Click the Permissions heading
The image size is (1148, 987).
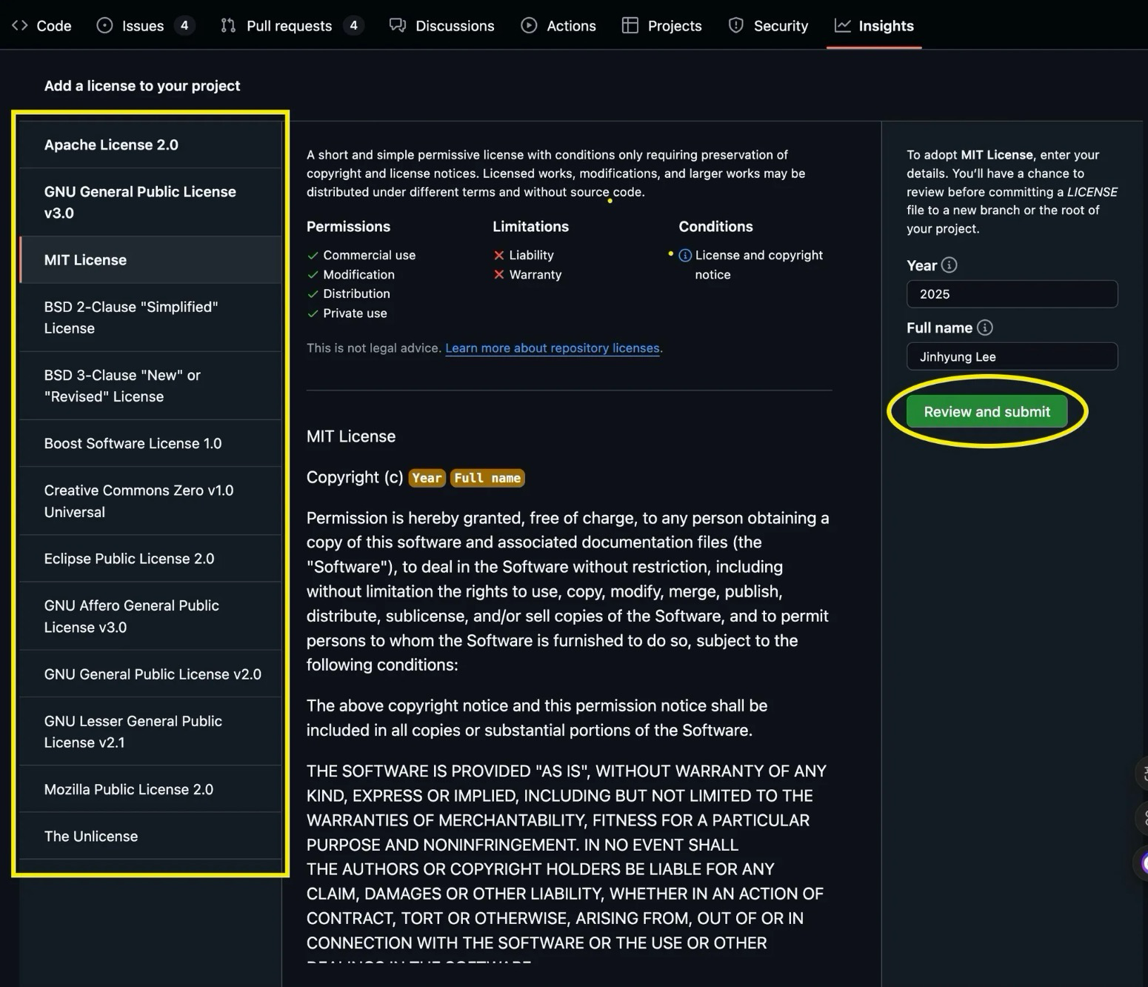[x=348, y=227]
